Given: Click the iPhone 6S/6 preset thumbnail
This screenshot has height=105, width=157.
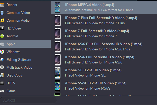Looking at the screenshot, I should (x=57, y=60).
